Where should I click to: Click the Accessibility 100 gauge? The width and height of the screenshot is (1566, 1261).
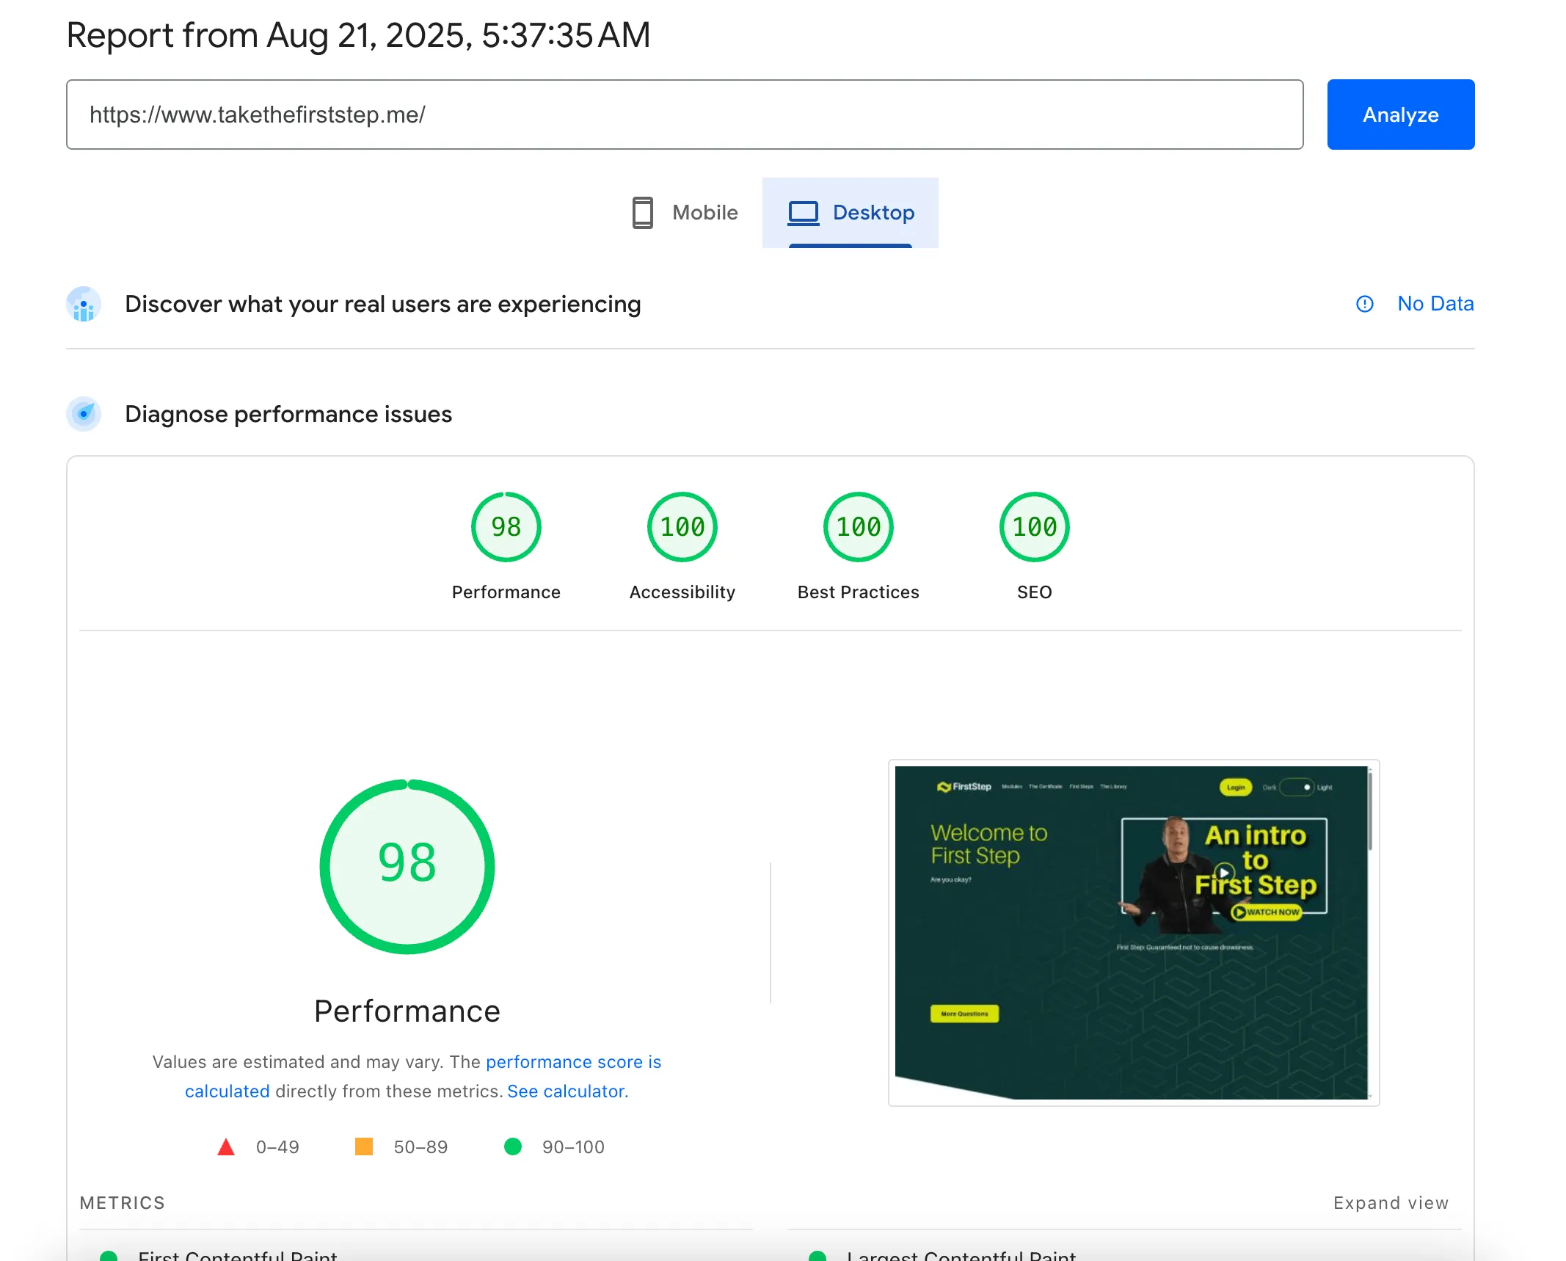click(x=682, y=527)
